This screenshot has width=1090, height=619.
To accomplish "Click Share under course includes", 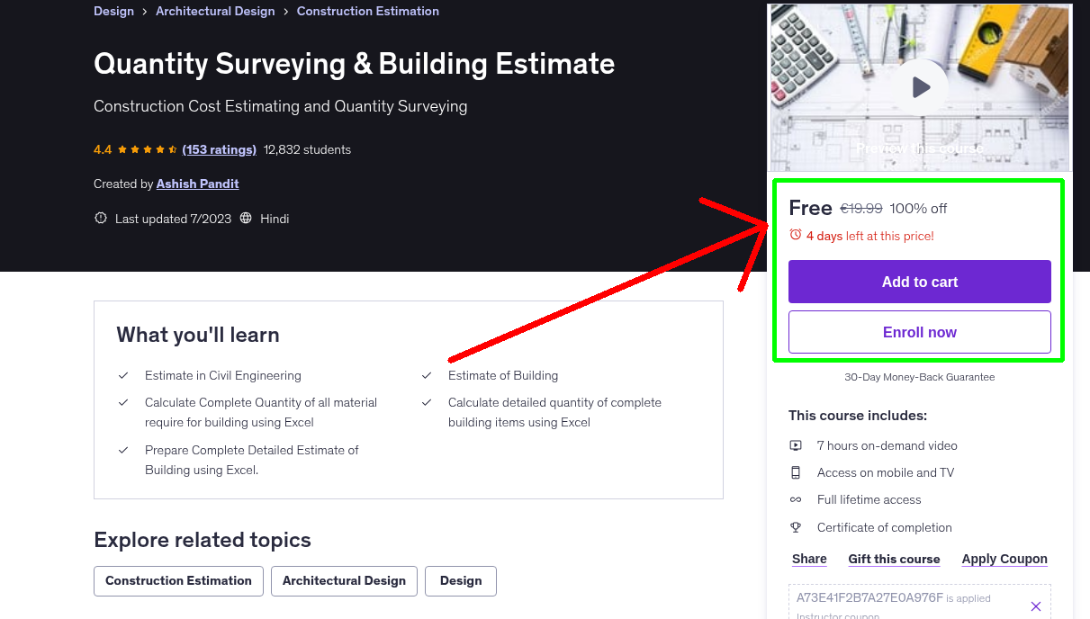I will [809, 559].
